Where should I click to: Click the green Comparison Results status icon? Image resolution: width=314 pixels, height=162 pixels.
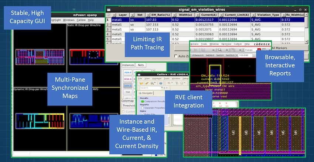coord(142,101)
